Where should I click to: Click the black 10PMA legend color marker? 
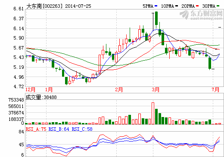coord(177,6)
